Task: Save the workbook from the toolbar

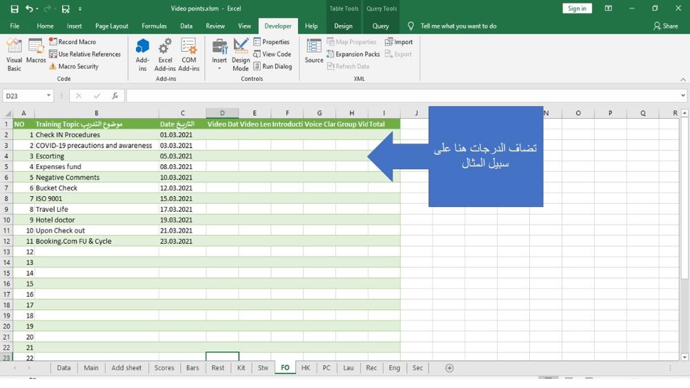Action: point(14,8)
